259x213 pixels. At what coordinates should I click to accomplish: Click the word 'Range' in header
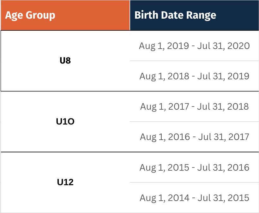tap(201, 16)
